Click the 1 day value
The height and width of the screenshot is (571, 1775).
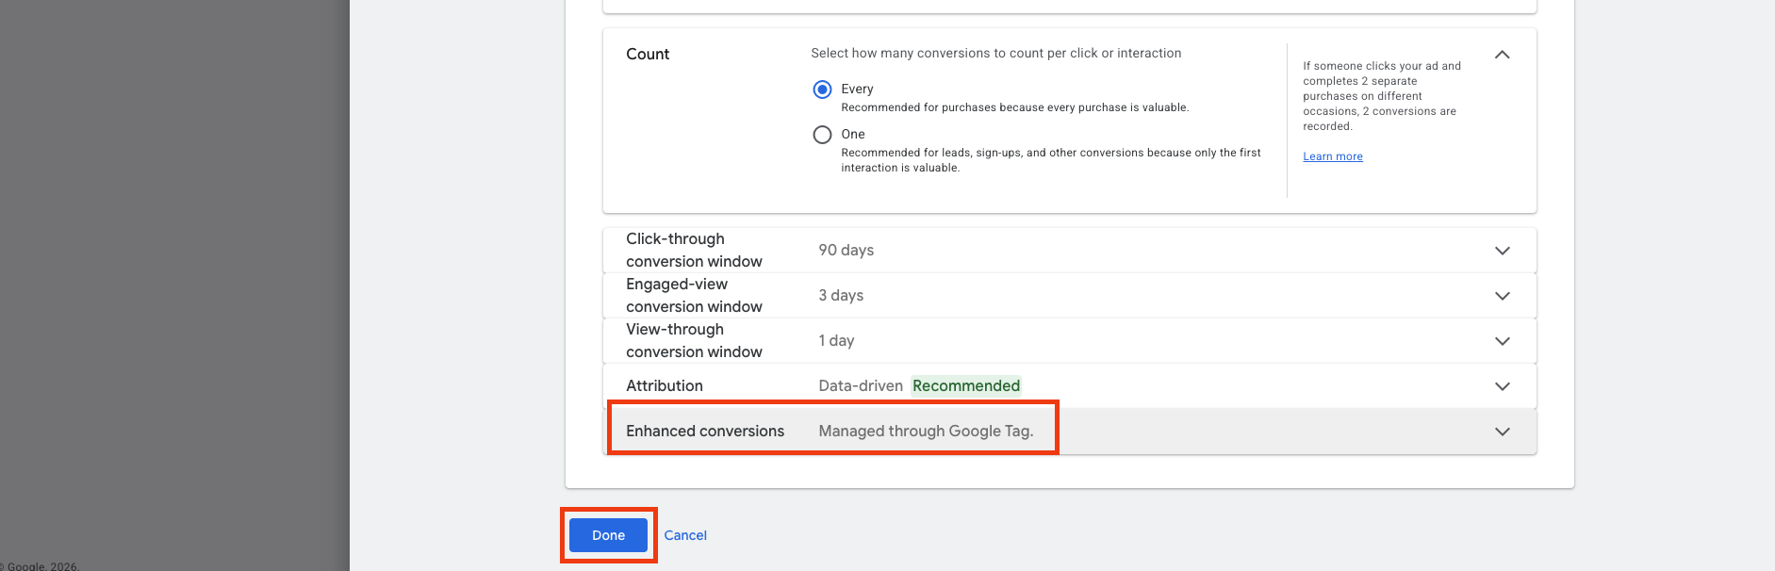(x=836, y=341)
